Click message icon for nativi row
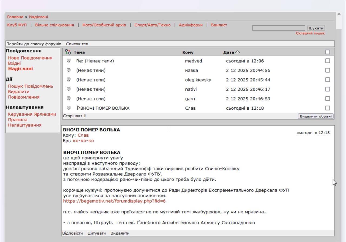The height and width of the screenshot is (242, 346). click(x=69, y=89)
